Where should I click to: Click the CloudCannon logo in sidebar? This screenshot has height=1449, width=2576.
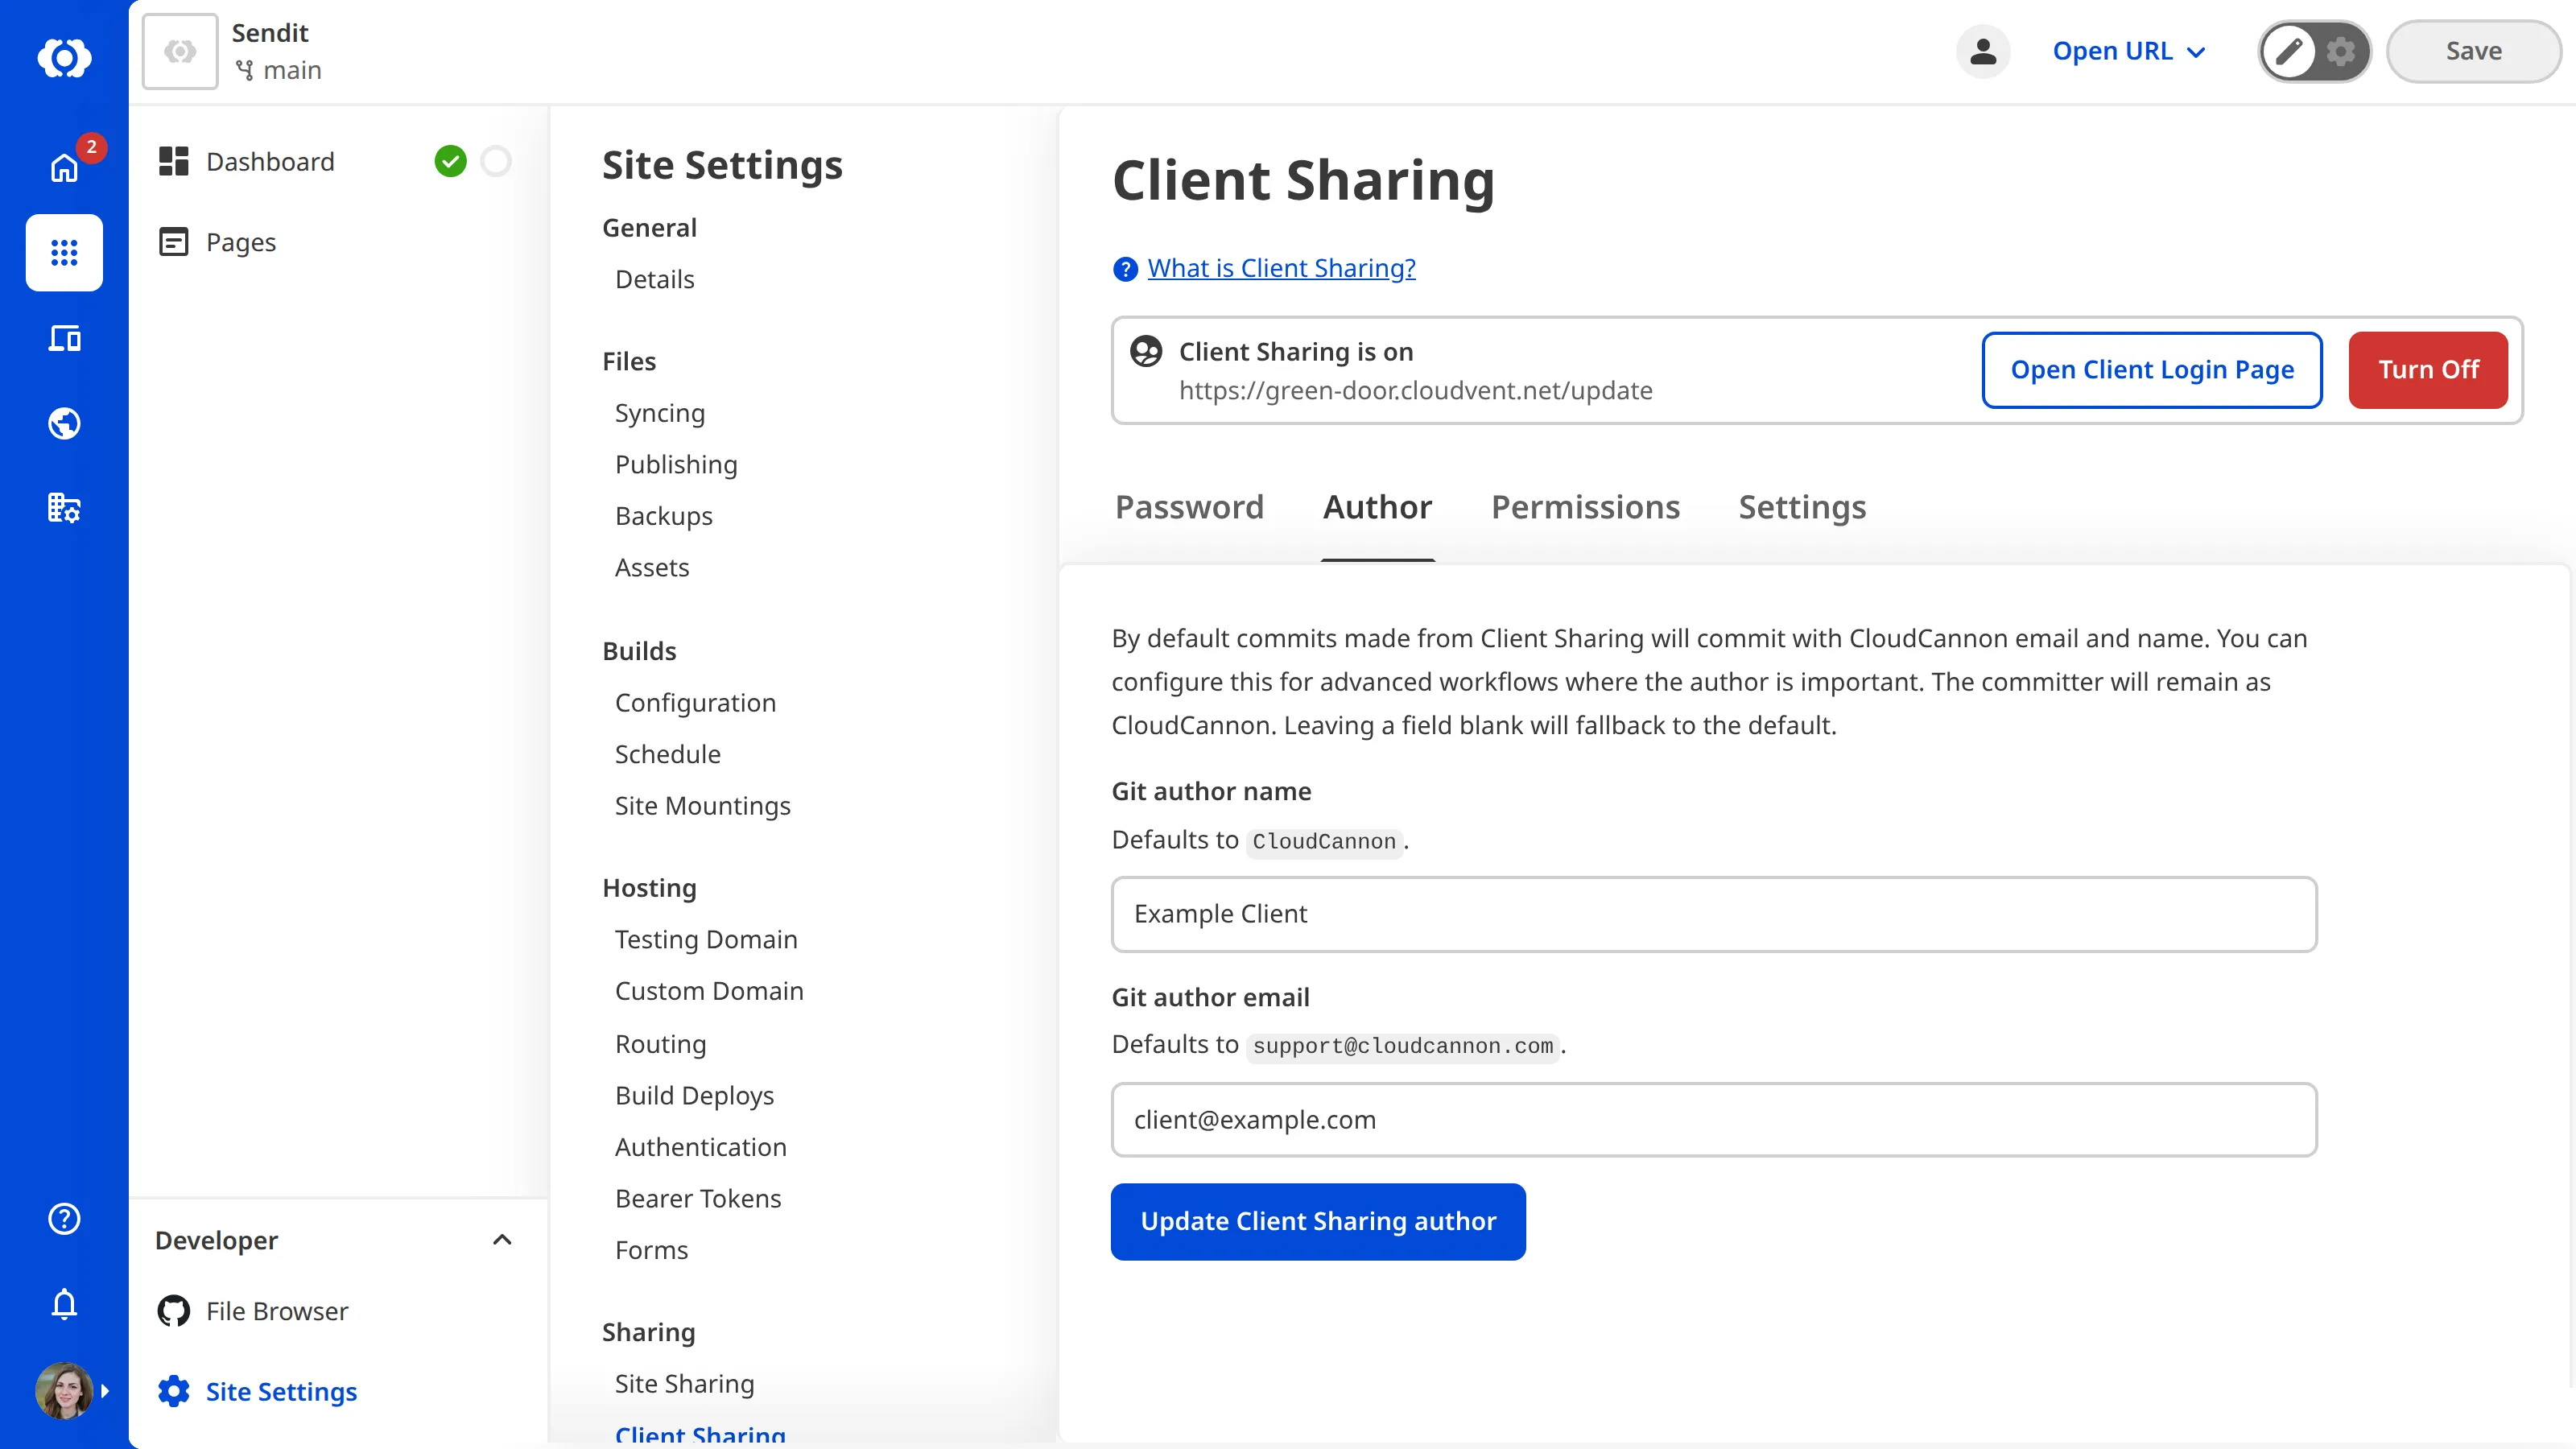[x=64, y=57]
